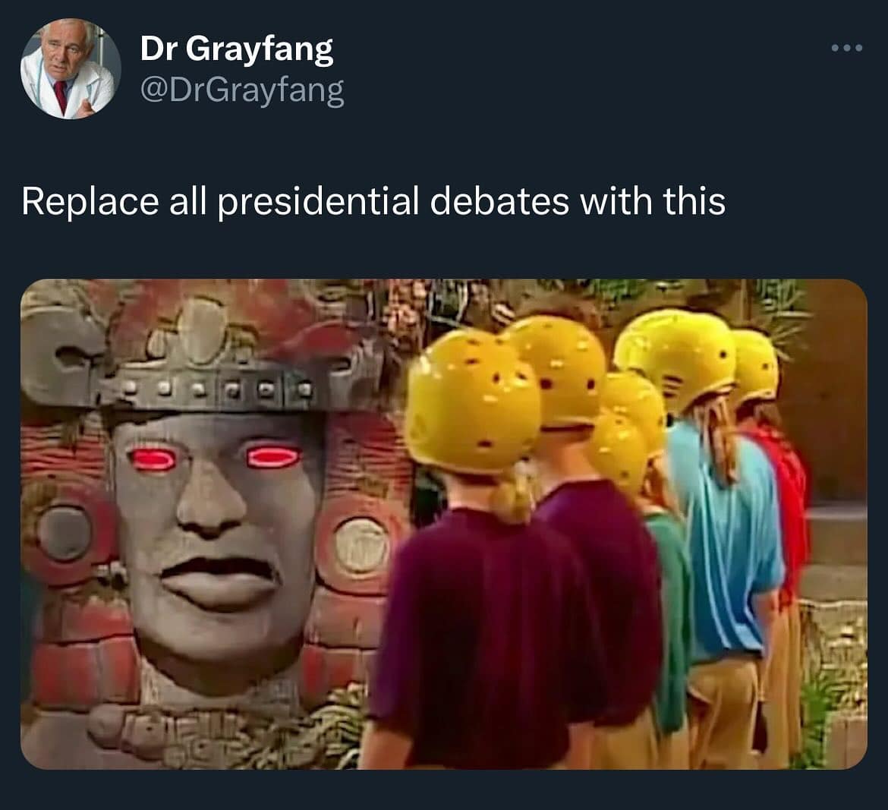
Task: Click the Dr Grayfang display name
Action: point(236,49)
